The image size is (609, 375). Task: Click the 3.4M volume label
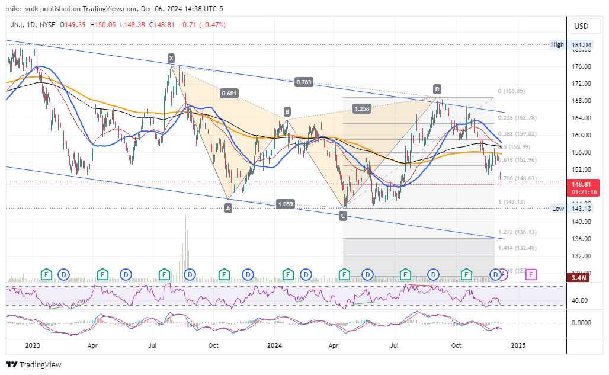(579, 278)
